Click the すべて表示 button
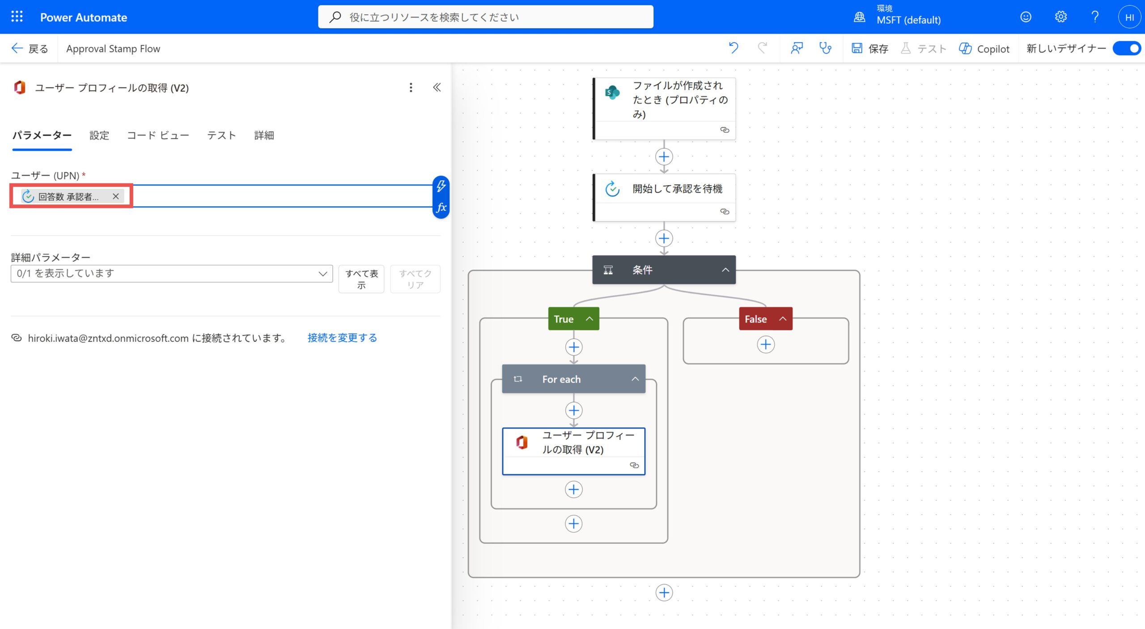The height and width of the screenshot is (629, 1145). (360, 279)
